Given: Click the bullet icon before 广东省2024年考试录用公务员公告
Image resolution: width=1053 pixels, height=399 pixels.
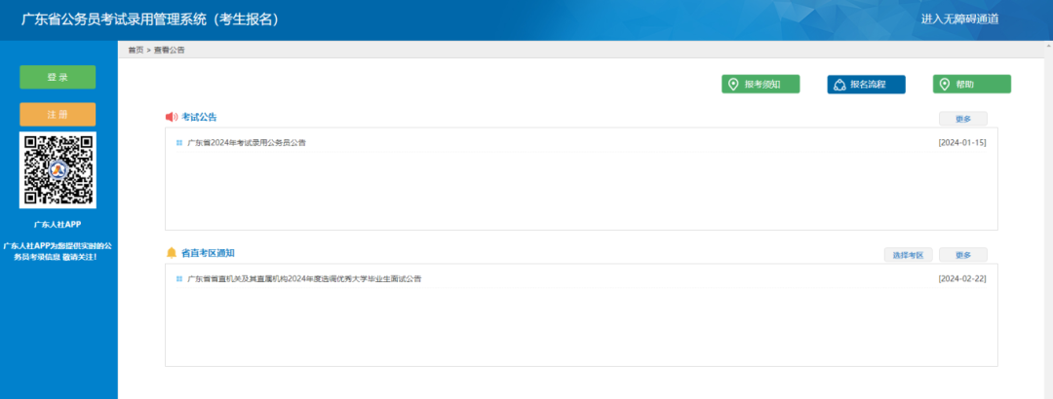Looking at the screenshot, I should tap(179, 143).
